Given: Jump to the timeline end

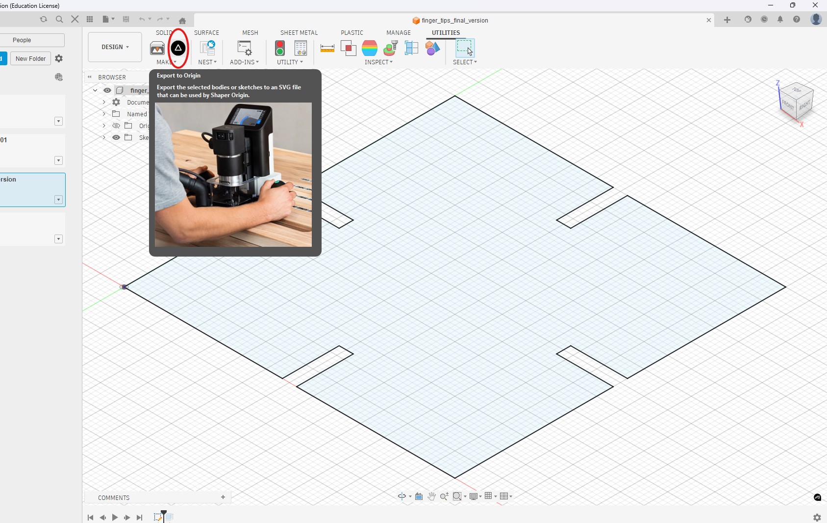Looking at the screenshot, I should pyautogui.click(x=140, y=518).
